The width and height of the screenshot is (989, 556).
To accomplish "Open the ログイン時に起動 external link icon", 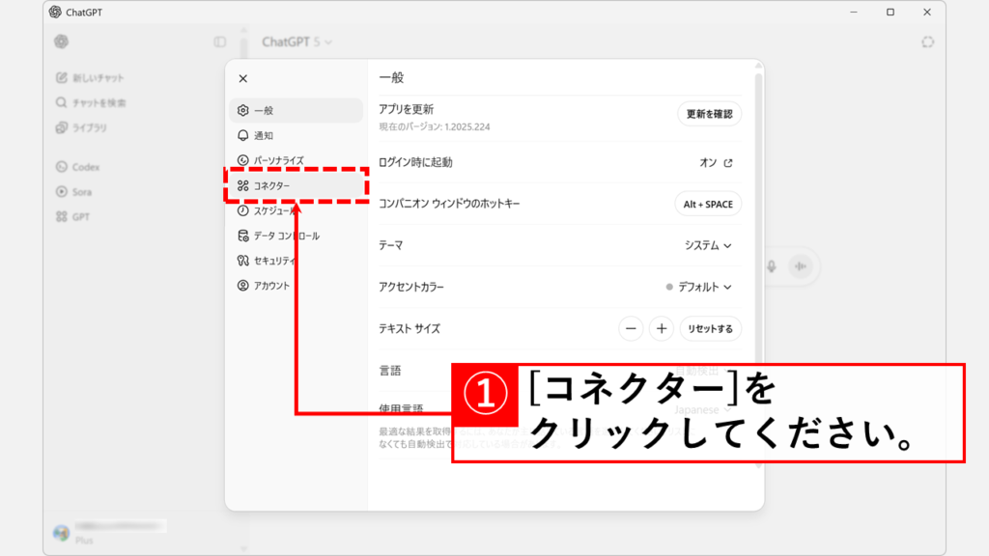I will [x=728, y=162].
